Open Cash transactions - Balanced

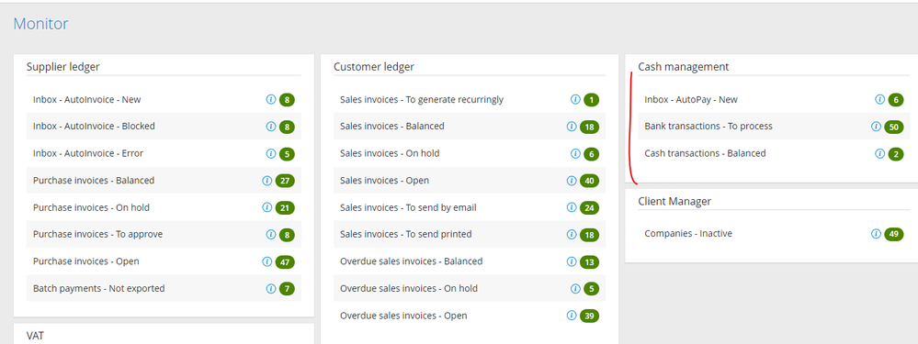click(x=774, y=153)
